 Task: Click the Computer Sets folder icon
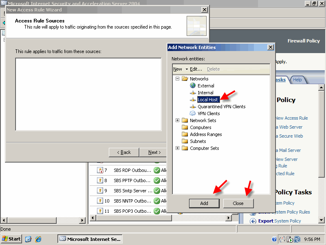(185, 148)
